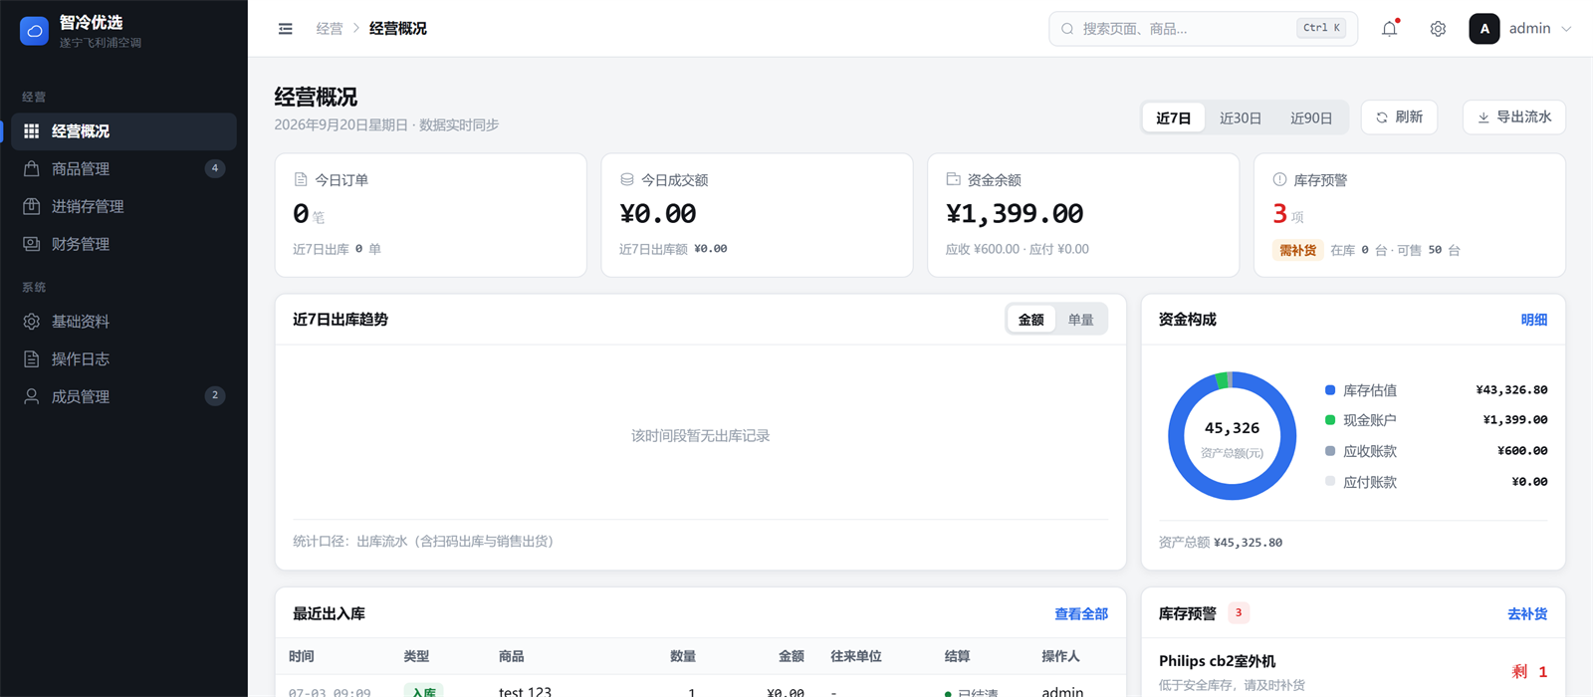
Task: Click the 资金余额 folder icon
Action: (x=954, y=180)
